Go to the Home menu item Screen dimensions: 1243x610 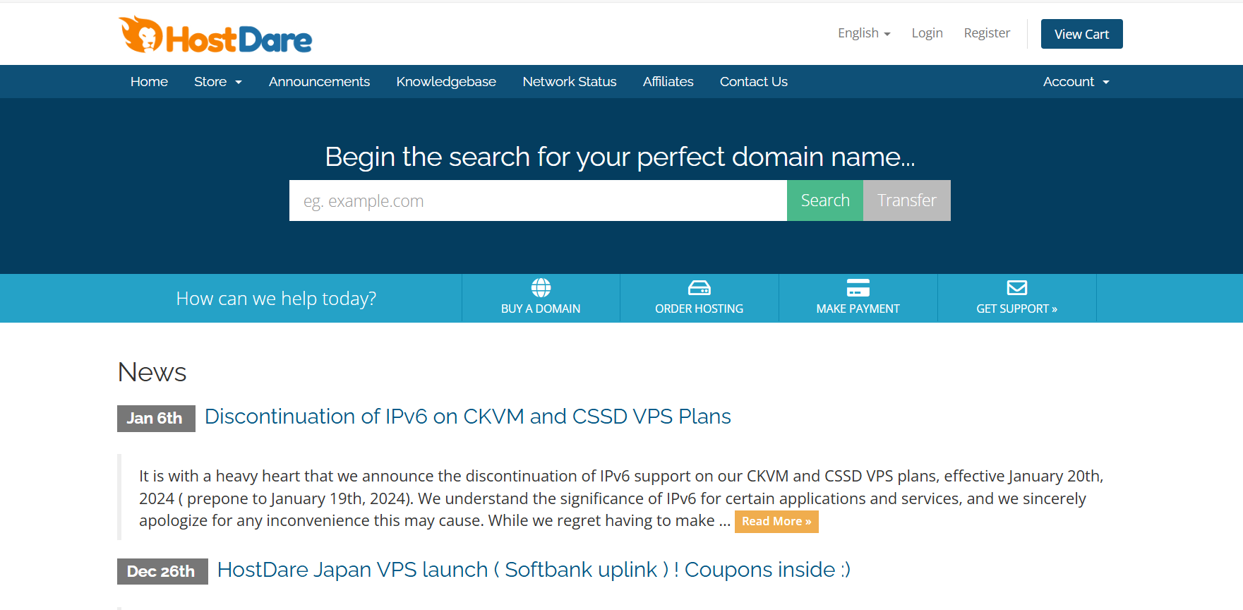pos(149,82)
